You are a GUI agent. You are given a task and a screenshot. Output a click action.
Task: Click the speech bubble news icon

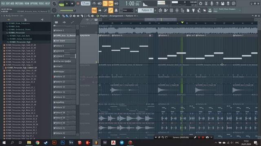[x=234, y=4]
